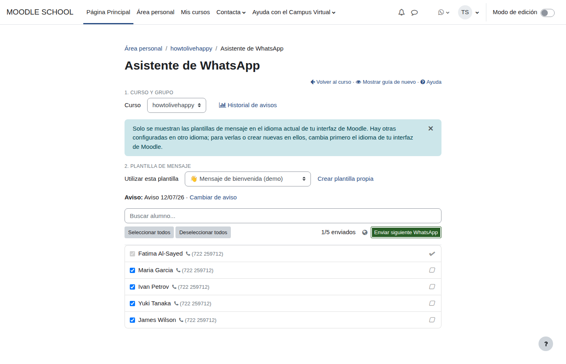
Task: Click howtolivehappy breadcrumb link
Action: [191, 49]
